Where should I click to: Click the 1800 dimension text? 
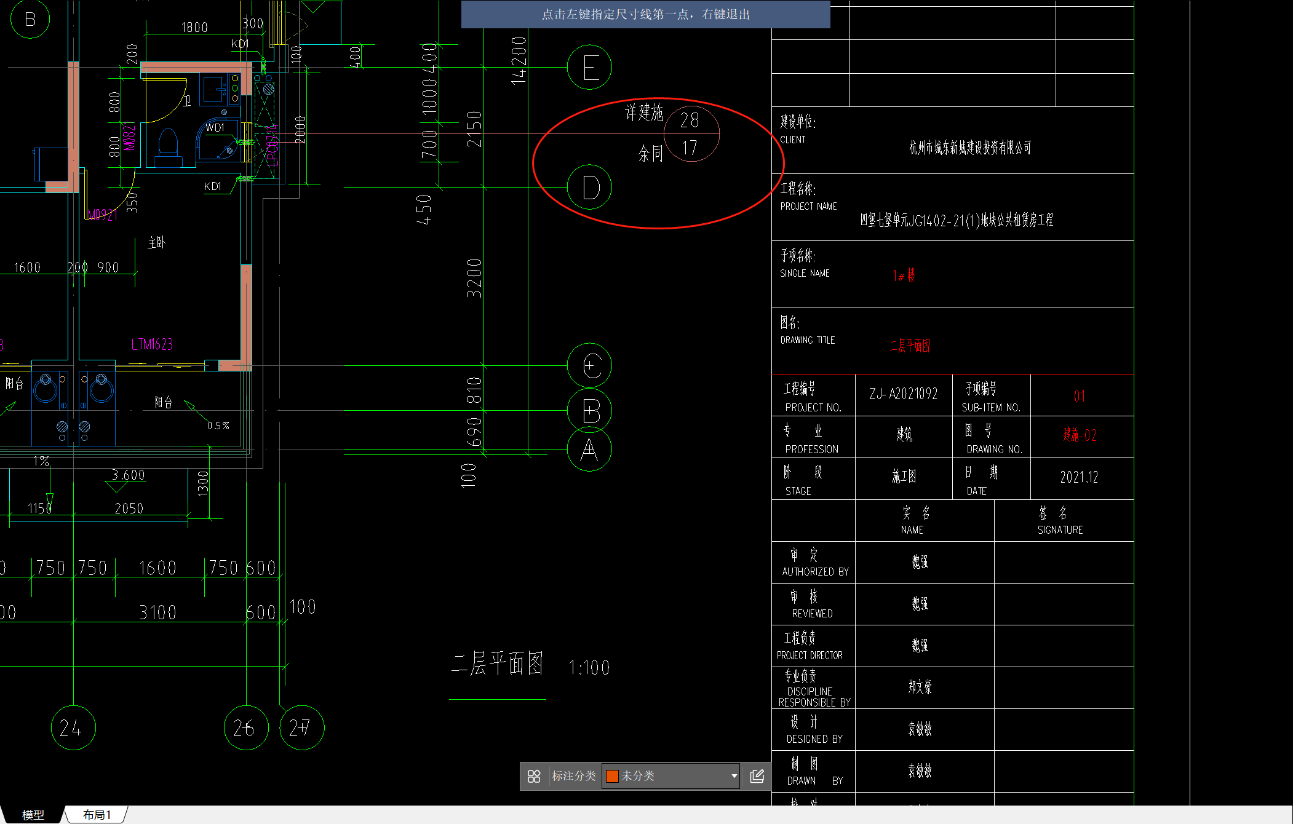194,27
